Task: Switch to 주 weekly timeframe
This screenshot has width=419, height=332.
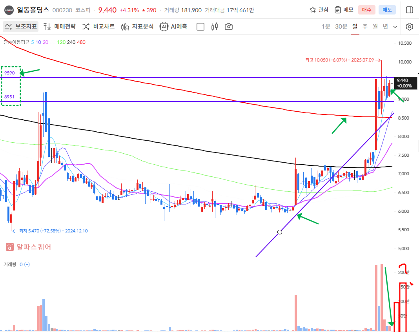Action: tap(365, 26)
